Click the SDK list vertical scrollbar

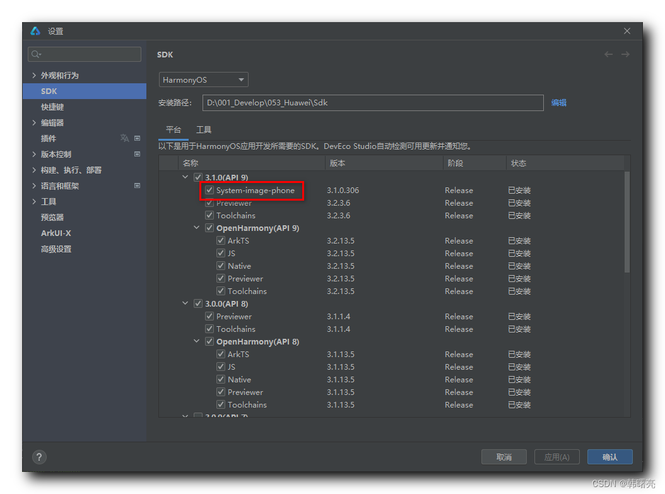[627, 222]
